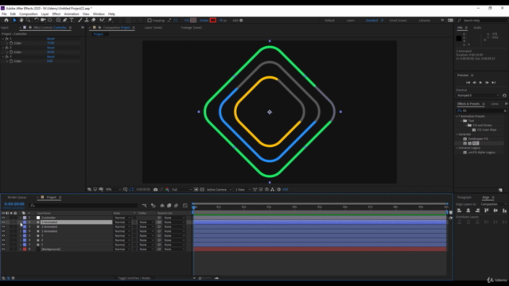Open the 1 View layout dropdown
The width and height of the screenshot is (509, 286).
click(243, 189)
